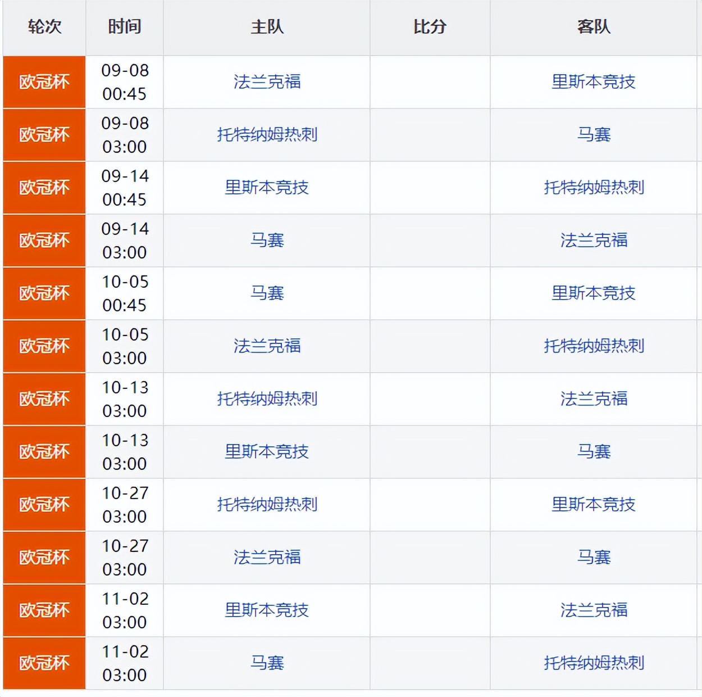This screenshot has width=702, height=697.
Task: Click 欧冠杯 label in the 09-08 03:00 row
Action: coord(44,135)
